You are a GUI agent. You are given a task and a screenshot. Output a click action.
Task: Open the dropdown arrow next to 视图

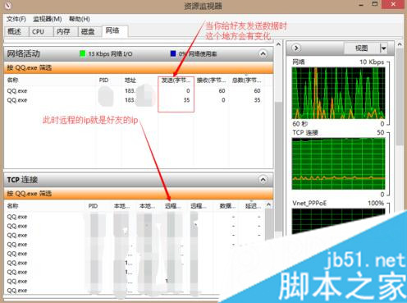(383, 48)
